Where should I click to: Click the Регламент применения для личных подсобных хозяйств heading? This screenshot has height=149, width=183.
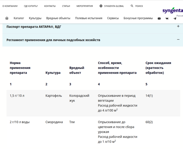click(x=53, y=40)
